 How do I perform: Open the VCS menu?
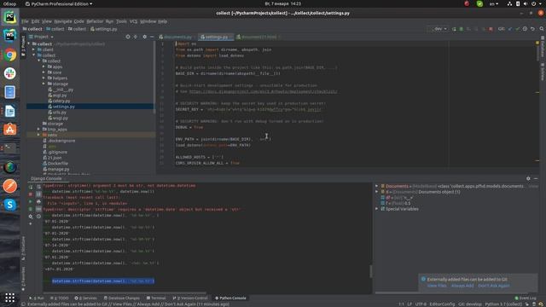coord(133,21)
